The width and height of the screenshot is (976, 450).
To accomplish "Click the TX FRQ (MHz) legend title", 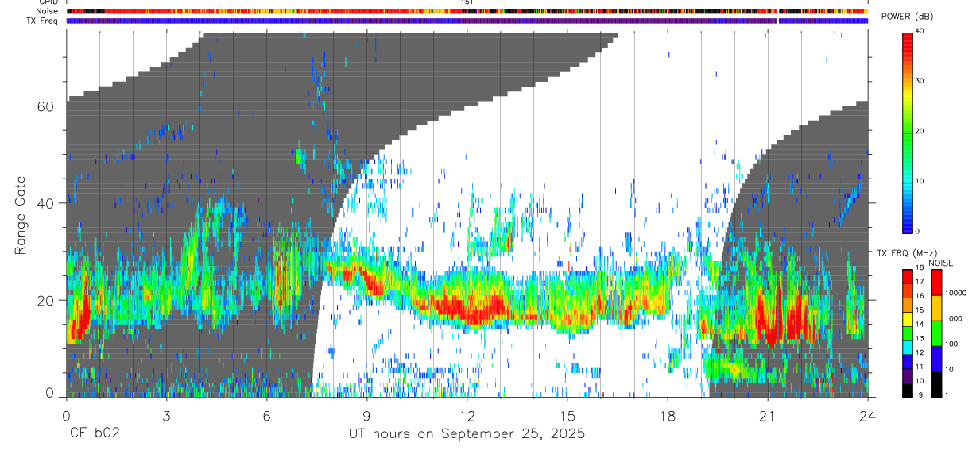I will (908, 253).
